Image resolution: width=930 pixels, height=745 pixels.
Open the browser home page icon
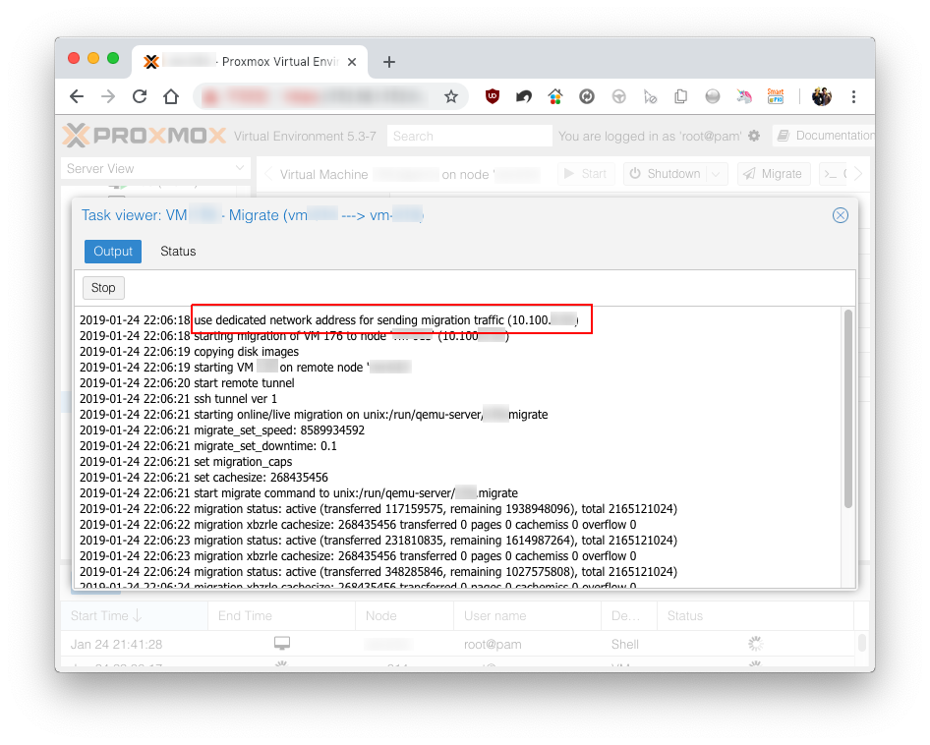(171, 96)
